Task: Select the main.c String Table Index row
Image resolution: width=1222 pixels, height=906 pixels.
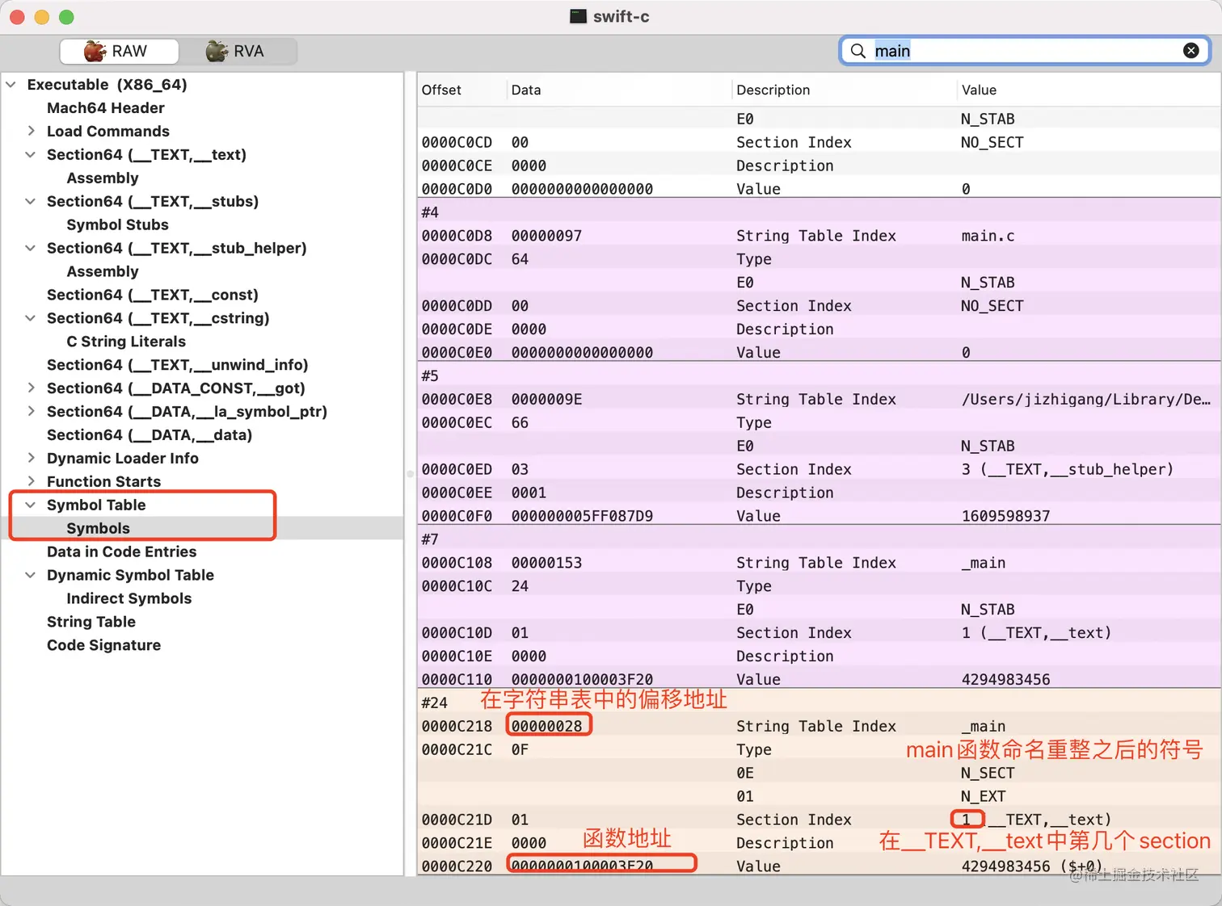Action: [x=816, y=236]
